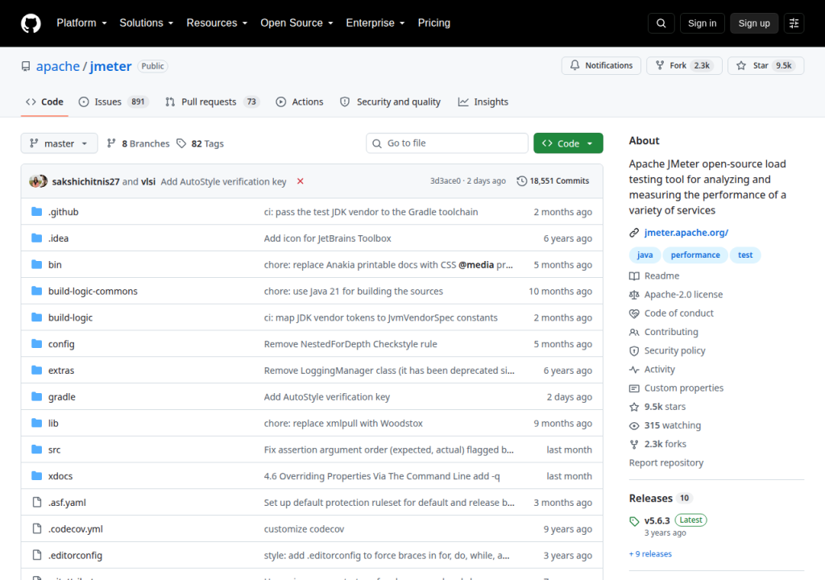Open the Insights tab

pos(483,101)
